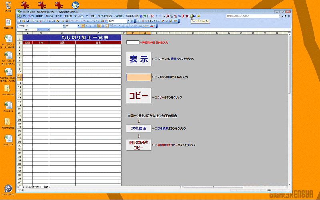320x200 pixels.
Task: Click the Copy icon in standard toolbar
Action: pos(54,21)
